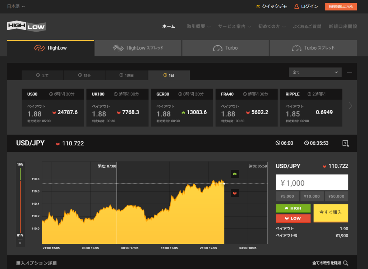Switch to HighLow スプレッド tab
The height and width of the screenshot is (269, 368).
pyautogui.click(x=138, y=48)
